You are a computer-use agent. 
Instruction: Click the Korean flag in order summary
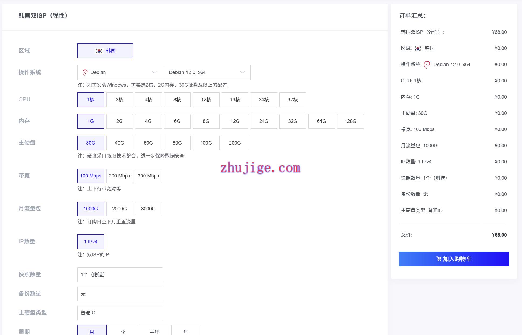(x=418, y=48)
